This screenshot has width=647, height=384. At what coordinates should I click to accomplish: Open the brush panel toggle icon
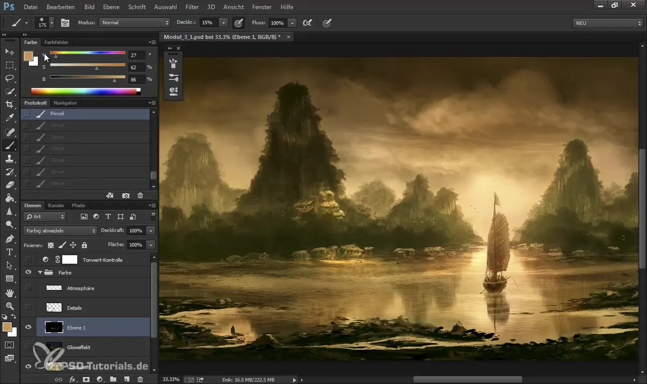pos(65,23)
